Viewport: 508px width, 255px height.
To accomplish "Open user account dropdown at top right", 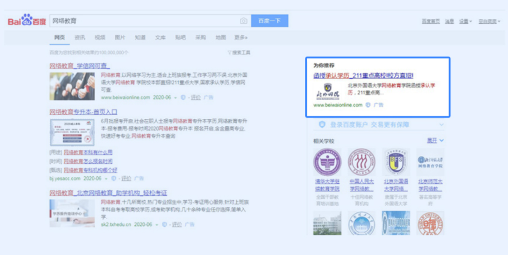I will point(490,21).
